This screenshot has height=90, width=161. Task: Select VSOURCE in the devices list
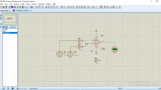pos(10,33)
